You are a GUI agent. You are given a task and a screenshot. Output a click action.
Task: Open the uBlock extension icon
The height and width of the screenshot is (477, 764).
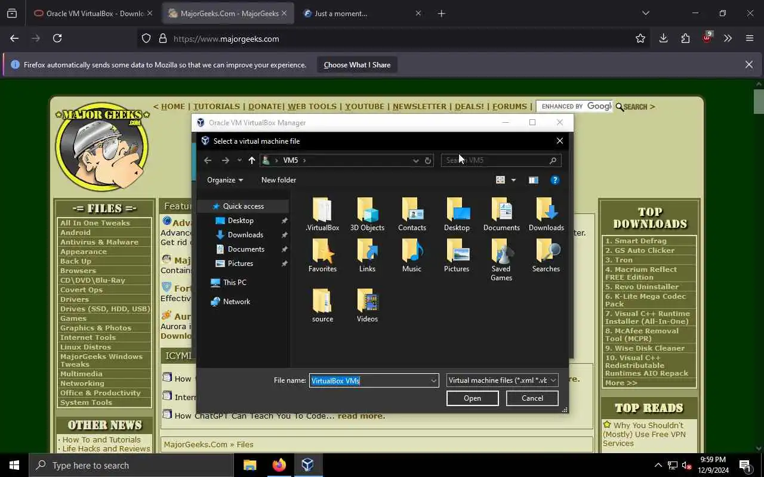coord(707,38)
